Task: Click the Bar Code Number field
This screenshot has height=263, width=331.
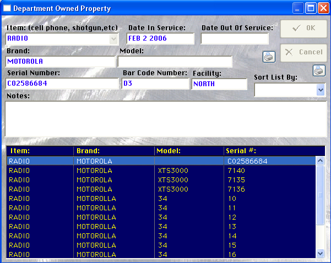Action: coord(155,83)
